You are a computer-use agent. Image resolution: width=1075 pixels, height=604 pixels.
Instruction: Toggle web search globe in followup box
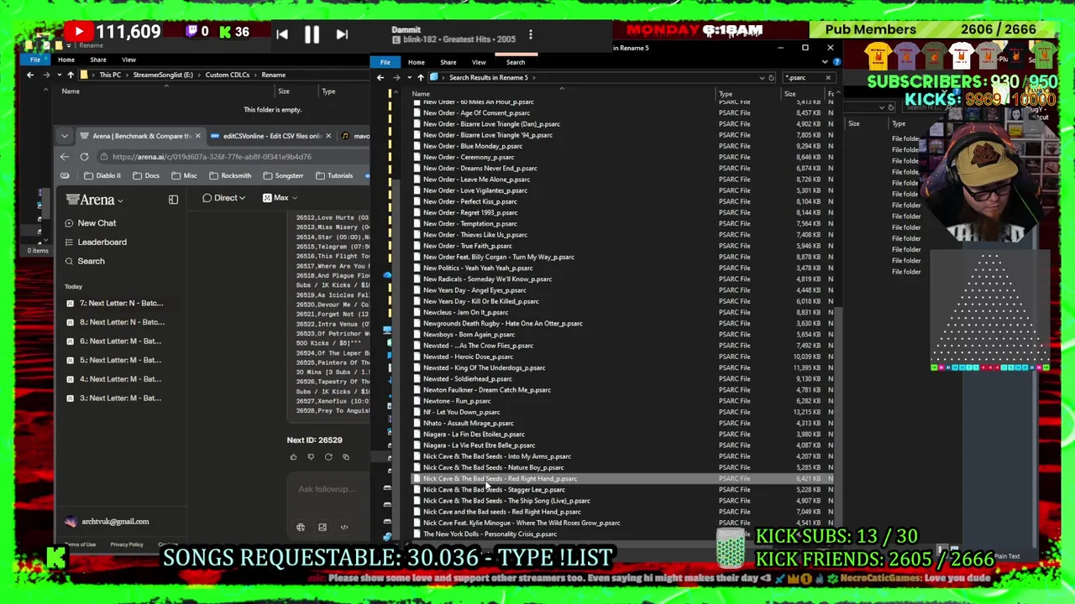pos(301,528)
